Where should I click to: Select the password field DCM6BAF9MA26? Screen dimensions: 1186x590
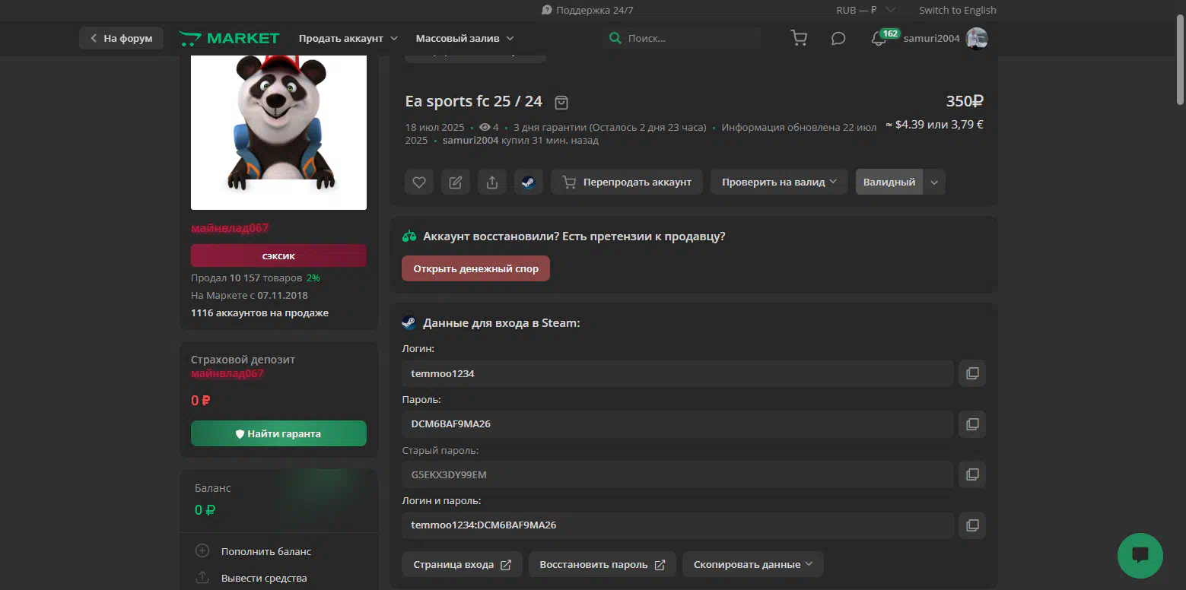point(678,424)
